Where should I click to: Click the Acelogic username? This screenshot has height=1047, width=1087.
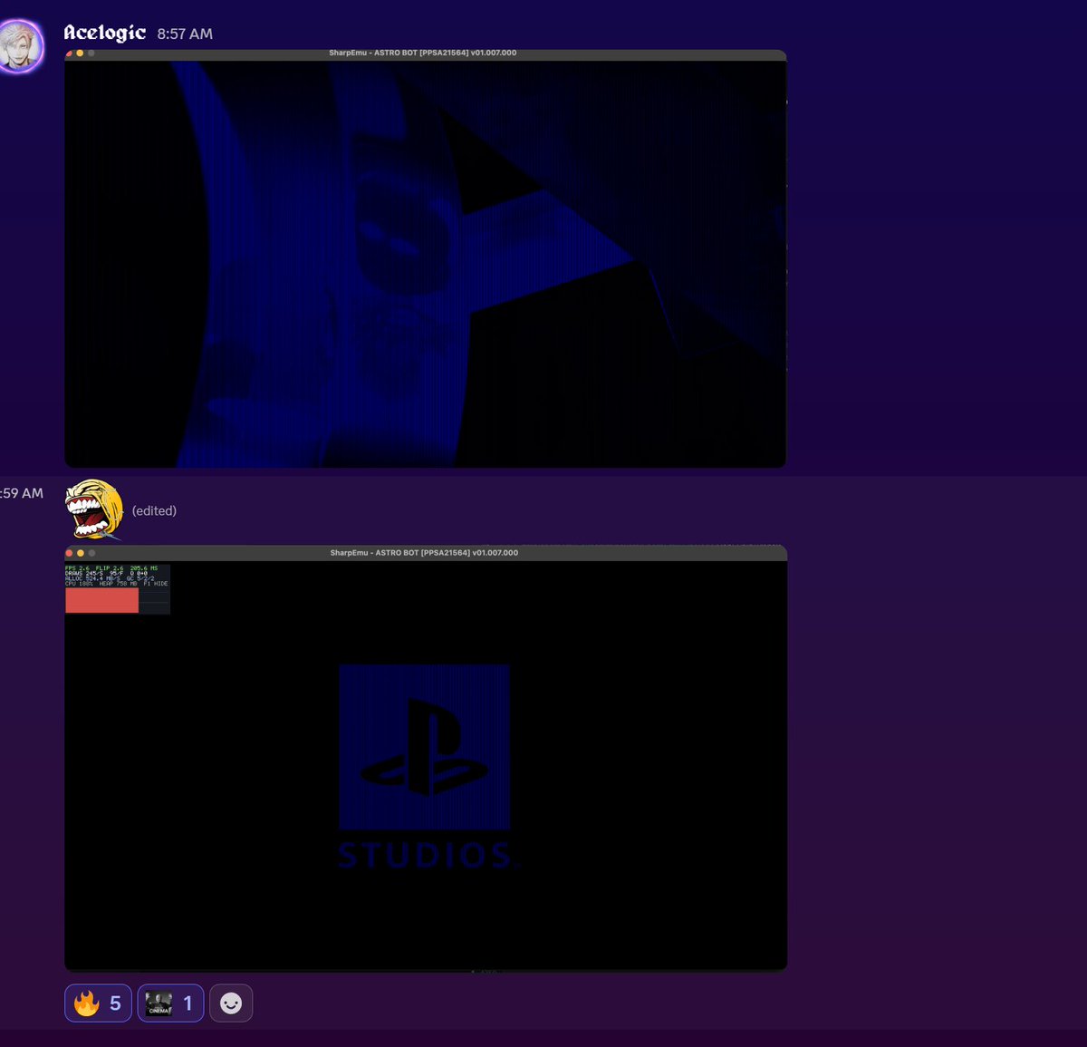click(104, 33)
